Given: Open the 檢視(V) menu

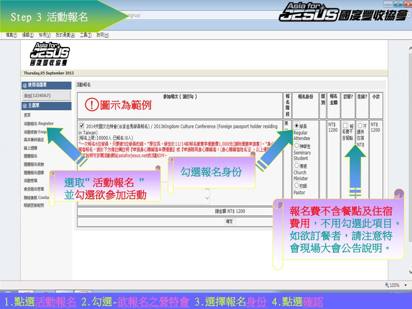Looking at the screenshot, I should (x=45, y=35).
